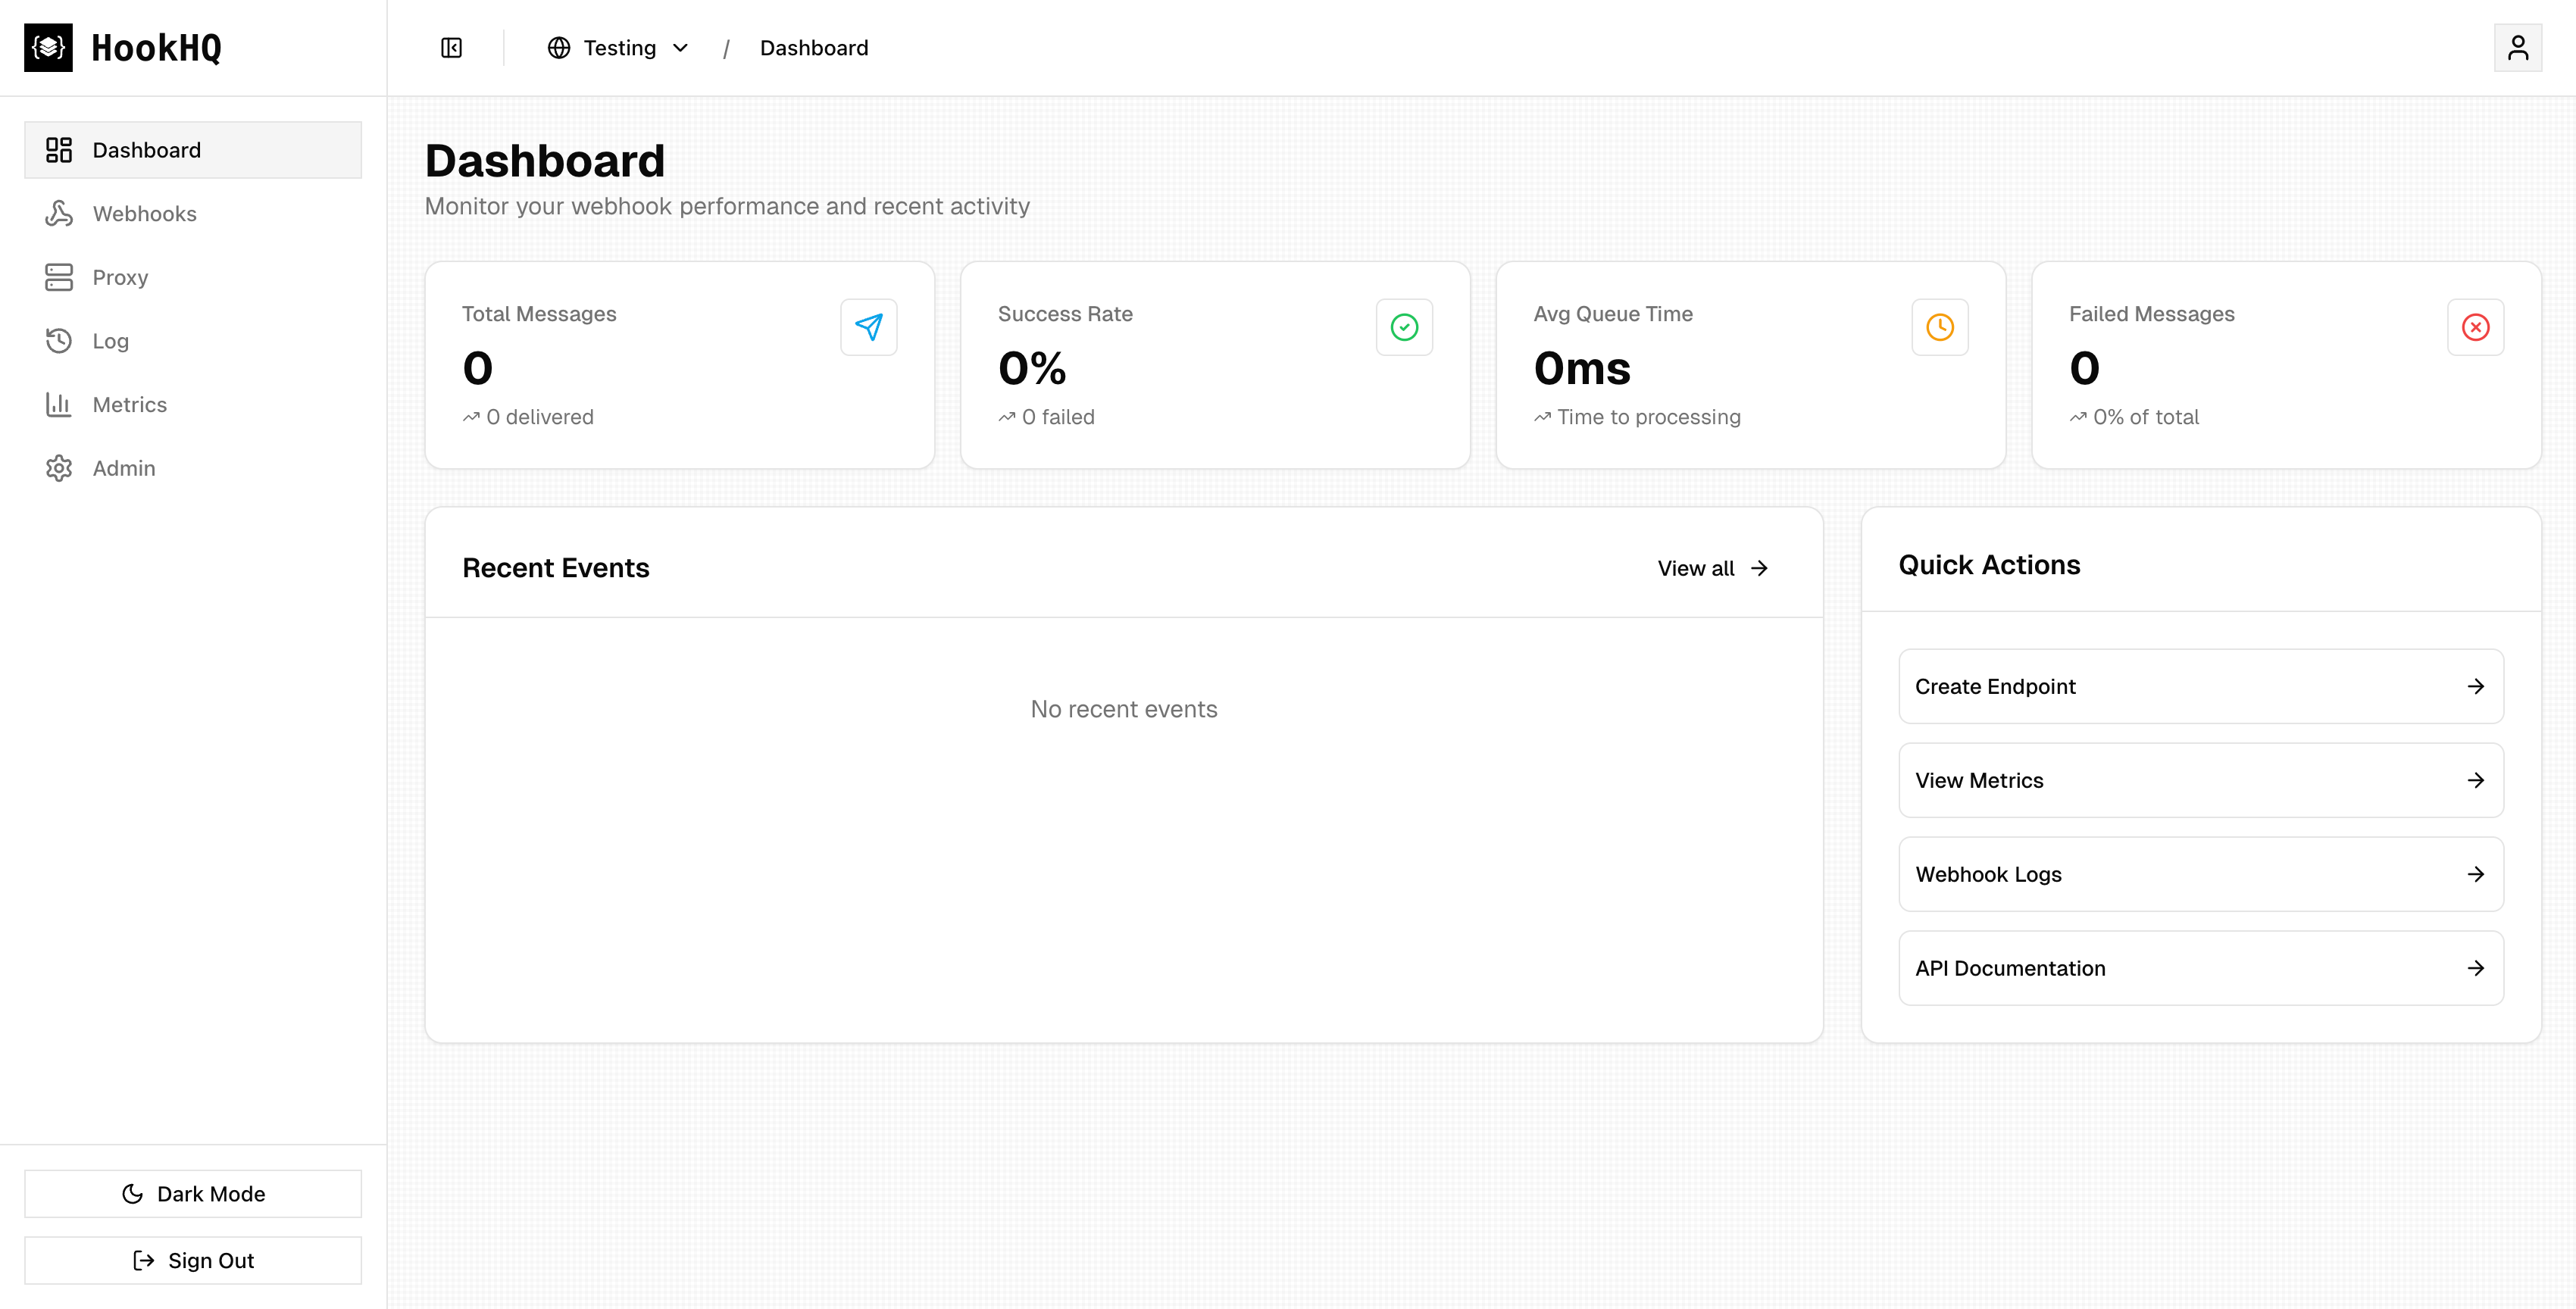The image size is (2576, 1309).
Task: Click the Recent Events heading
Action: (556, 568)
